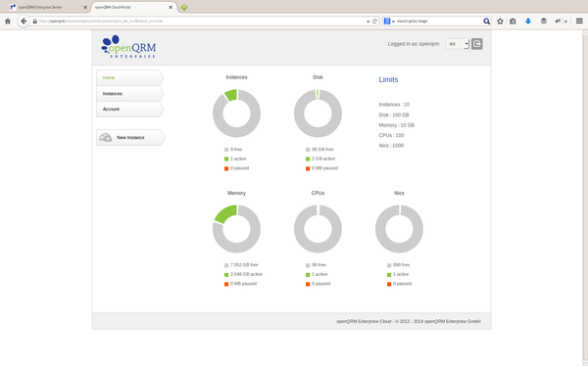Click the lock icon in the address bar
This screenshot has height=366, width=588.
[35, 22]
